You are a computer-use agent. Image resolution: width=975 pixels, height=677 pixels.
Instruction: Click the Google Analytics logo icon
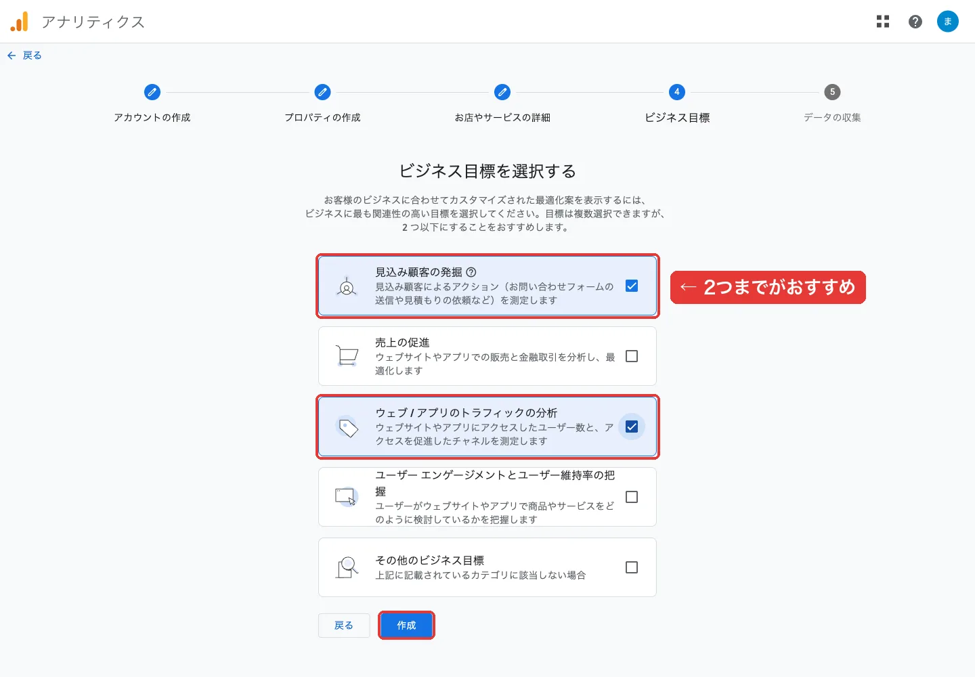[20, 22]
